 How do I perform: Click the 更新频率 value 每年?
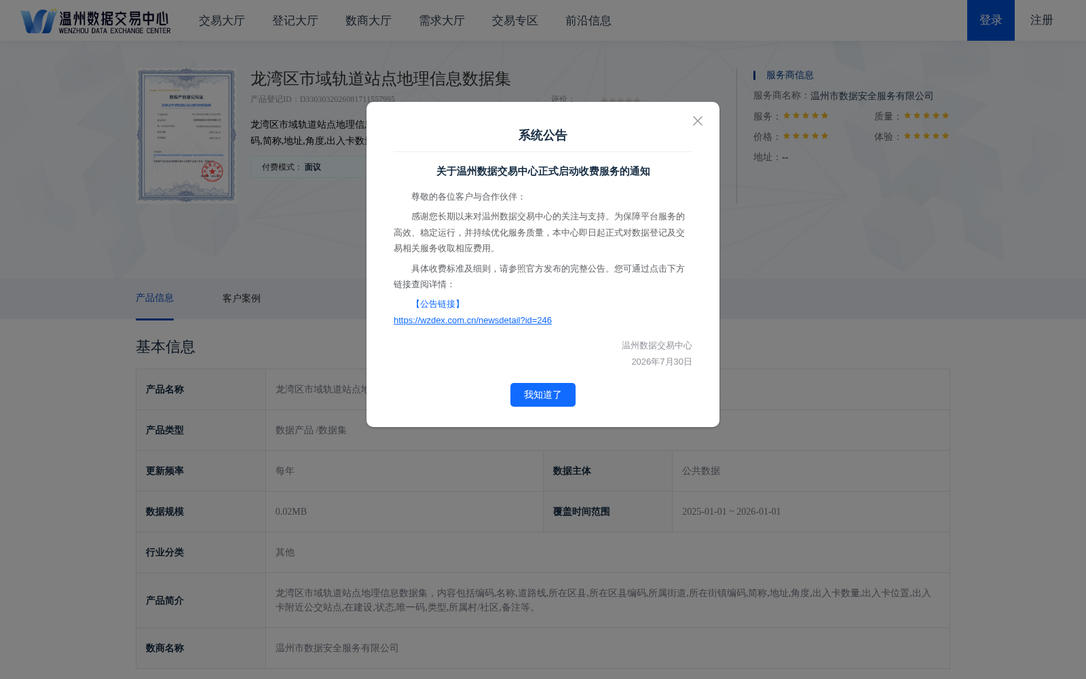point(285,471)
